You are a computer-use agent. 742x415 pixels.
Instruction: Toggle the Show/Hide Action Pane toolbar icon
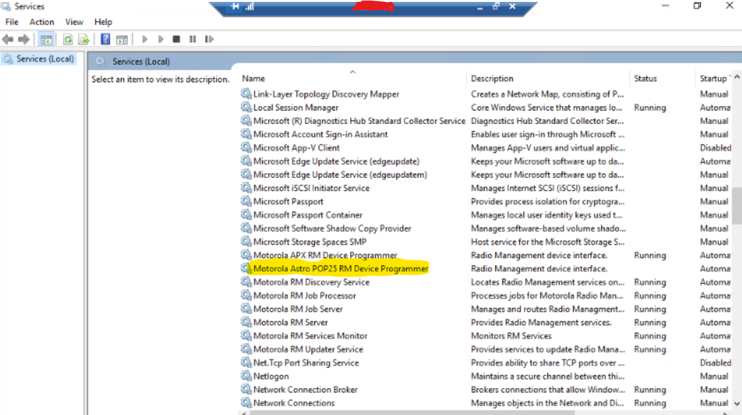tap(122, 39)
